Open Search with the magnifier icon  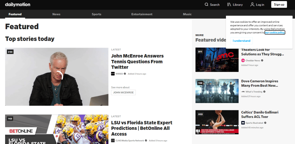point(206,5)
